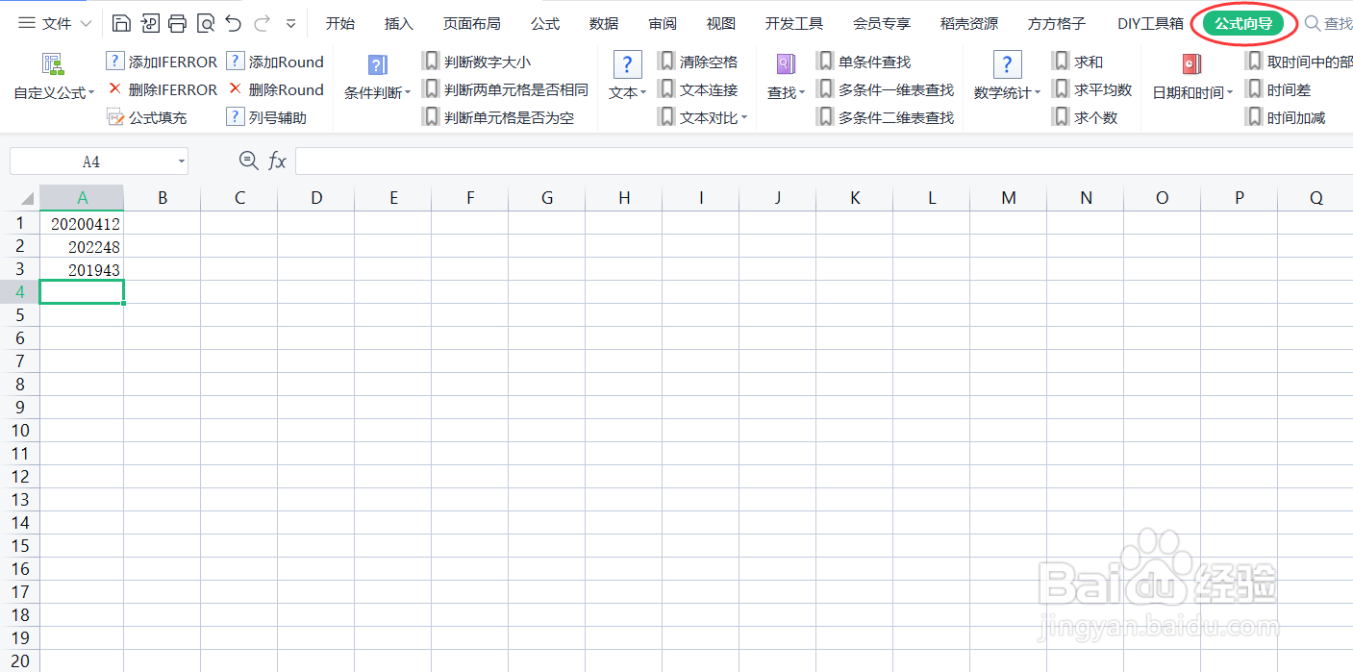The height and width of the screenshot is (672, 1353).
Task: Select cell containing 20200412
Action: 82,223
